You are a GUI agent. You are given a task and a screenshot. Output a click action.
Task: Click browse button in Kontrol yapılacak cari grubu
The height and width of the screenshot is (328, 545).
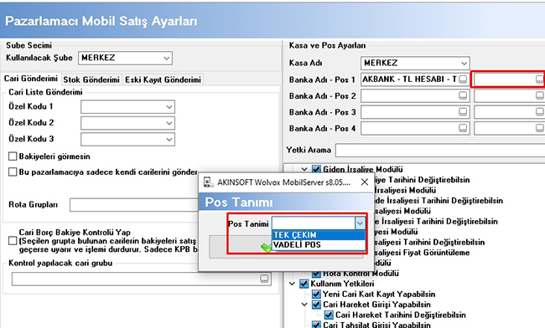[264, 279]
